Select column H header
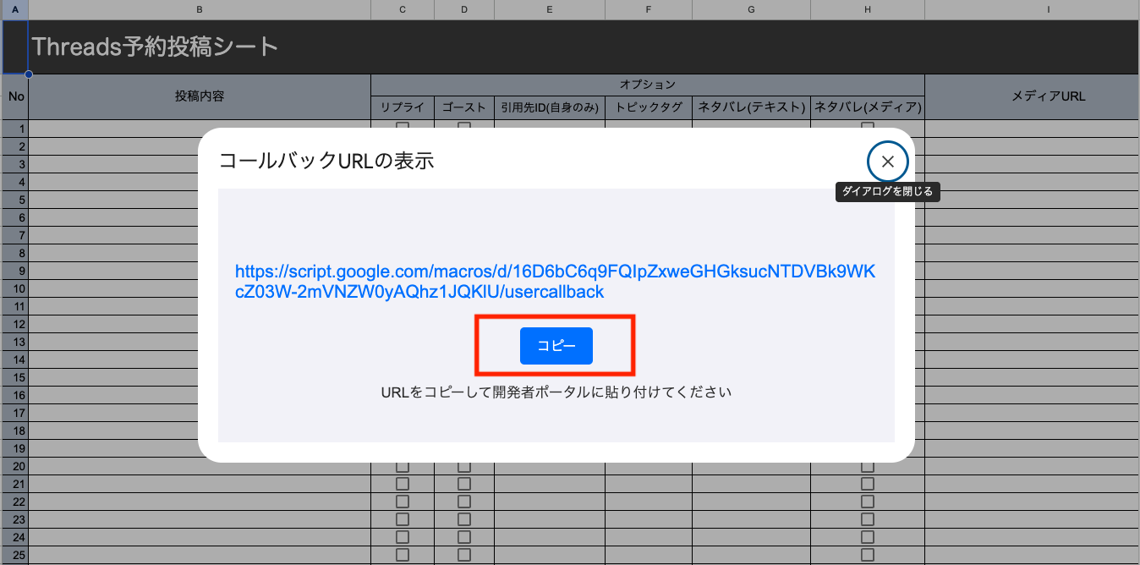 point(867,9)
